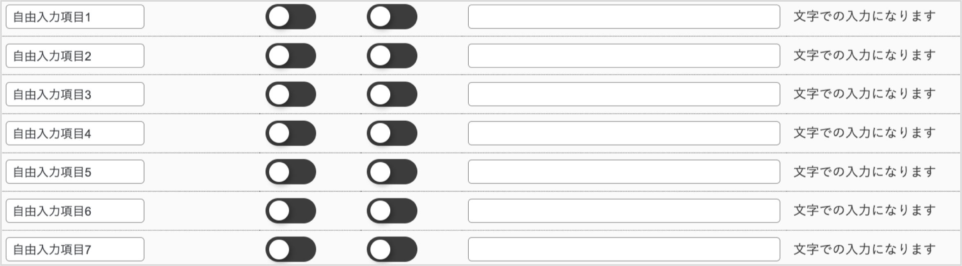
Task: Click the 自由入力項目1 name field
Action: pyautogui.click(x=75, y=17)
